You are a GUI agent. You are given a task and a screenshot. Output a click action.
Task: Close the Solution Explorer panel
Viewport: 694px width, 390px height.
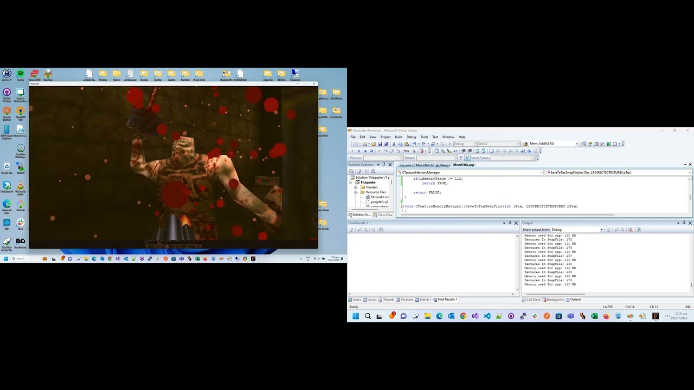(x=390, y=165)
